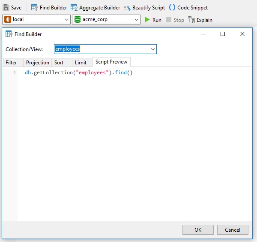Screen dimensions: 257x242
Task: Open the Code Snippet tool
Action: tap(188, 8)
